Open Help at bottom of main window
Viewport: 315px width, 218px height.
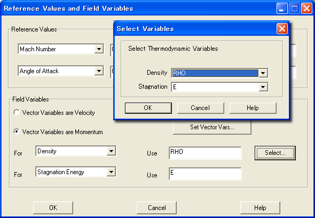[x=260, y=208]
